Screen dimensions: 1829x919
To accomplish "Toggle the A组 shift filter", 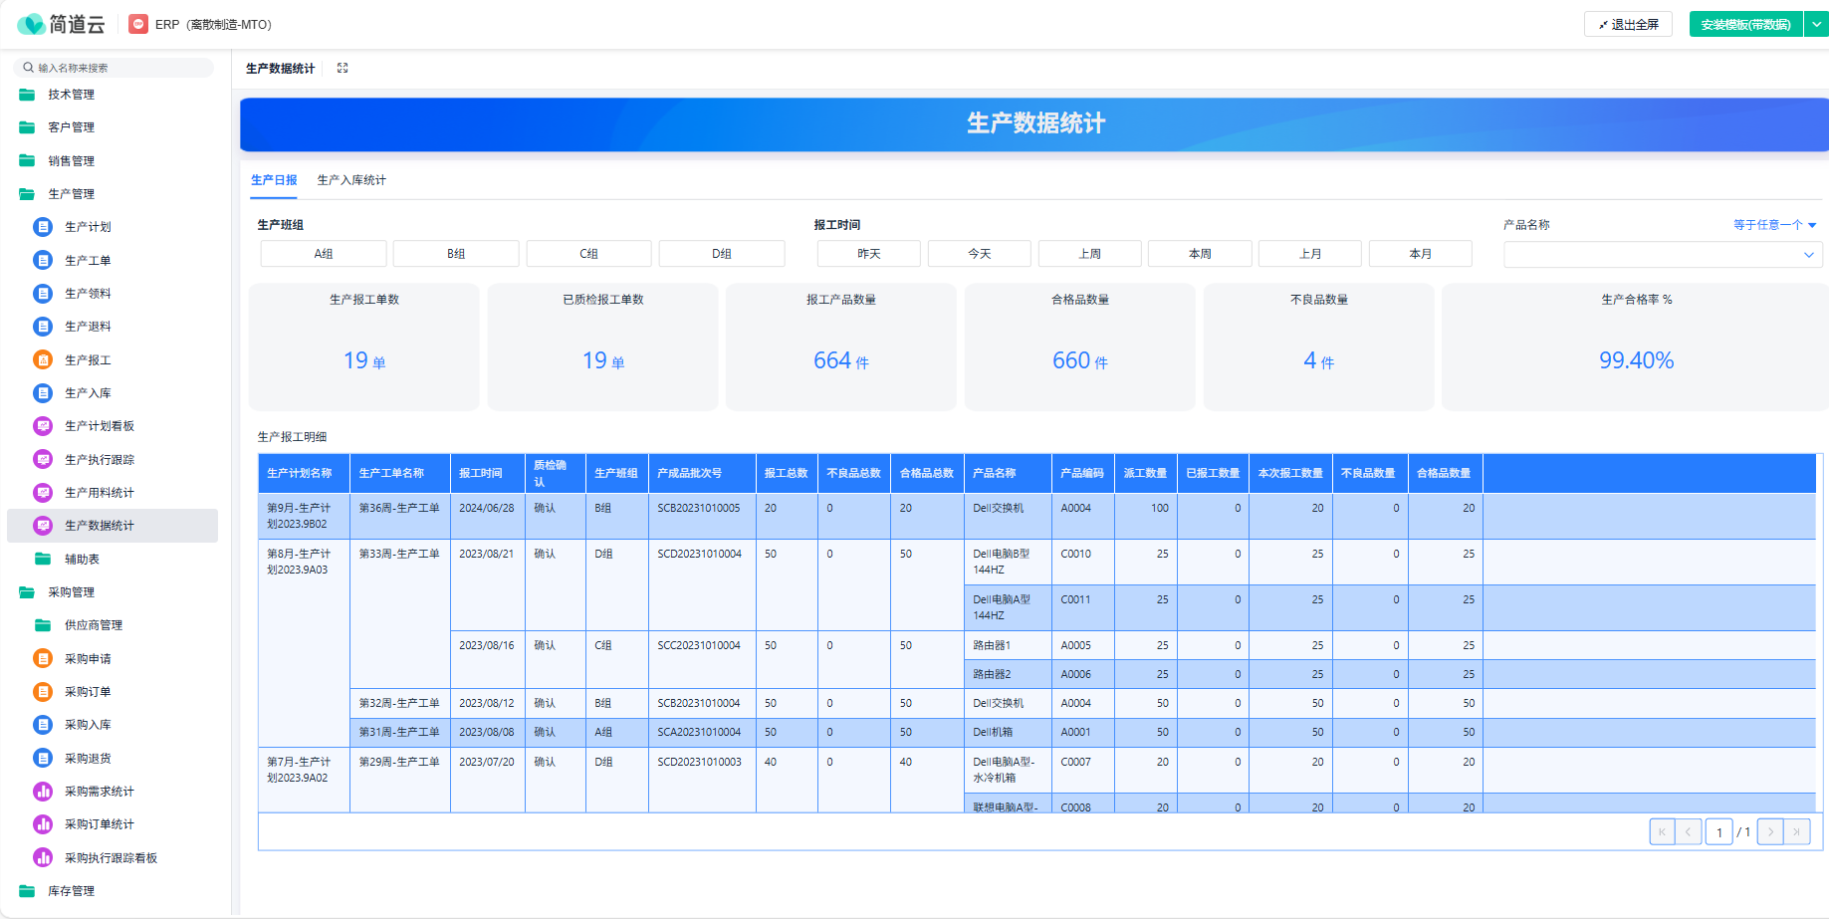I will [x=324, y=254].
